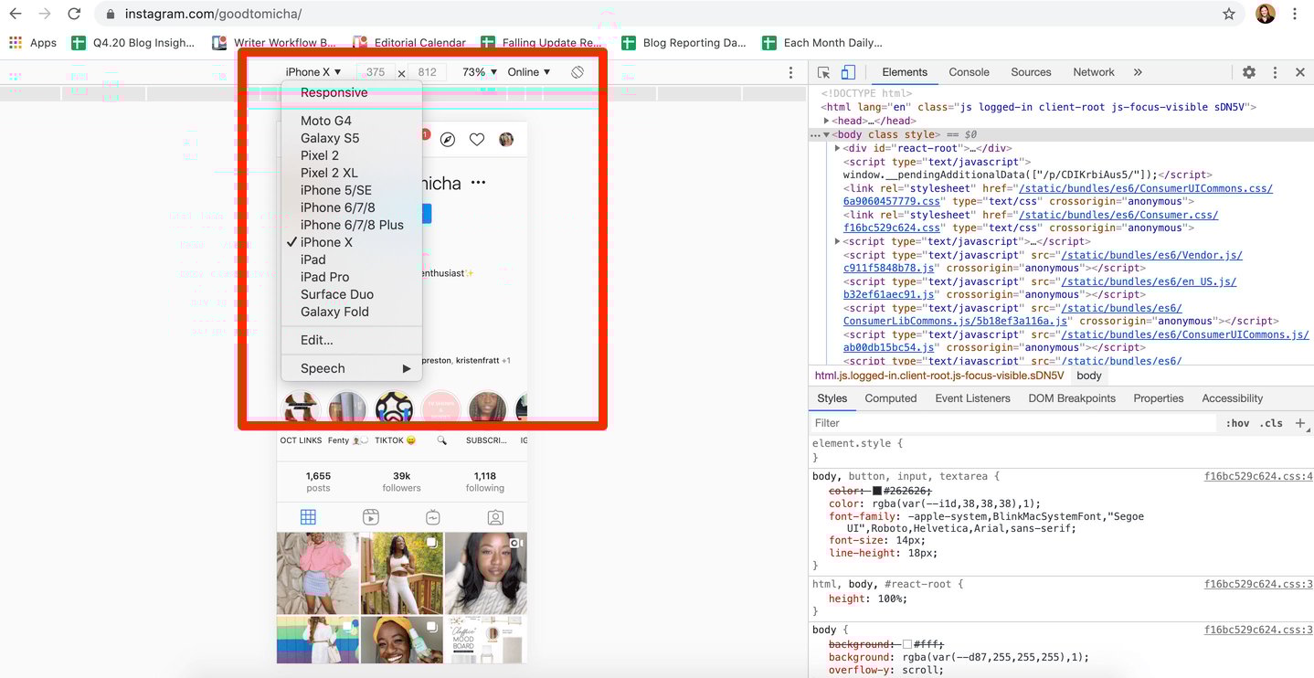This screenshot has width=1314, height=678.
Task: Select iPad Pro from device list
Action: tap(324, 277)
